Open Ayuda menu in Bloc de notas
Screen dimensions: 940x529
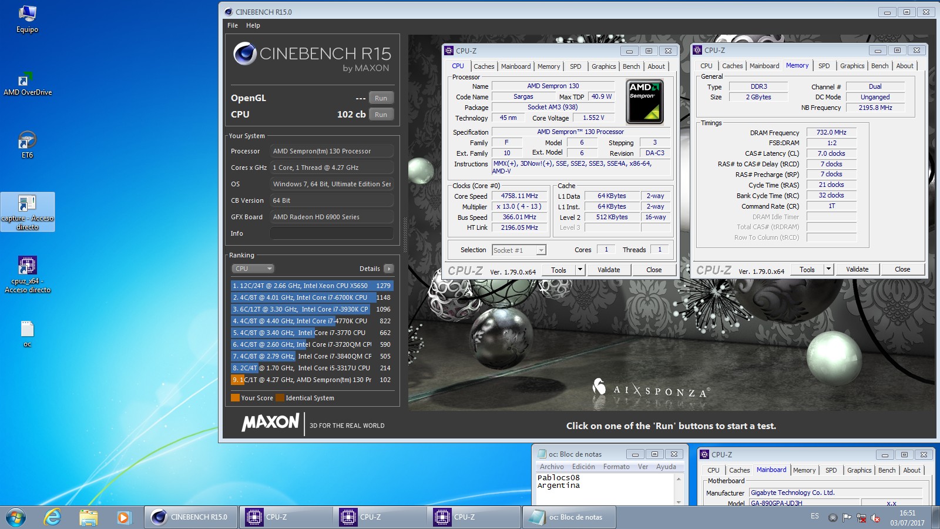click(x=666, y=467)
